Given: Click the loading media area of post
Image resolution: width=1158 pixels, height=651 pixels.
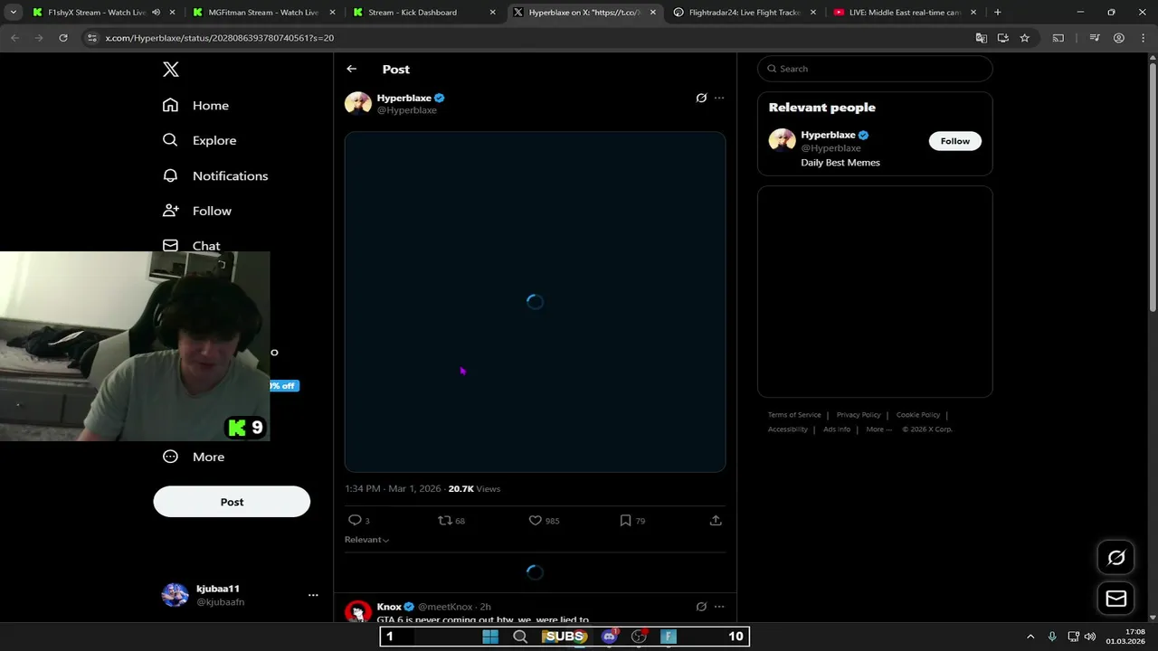Looking at the screenshot, I should click(x=535, y=302).
